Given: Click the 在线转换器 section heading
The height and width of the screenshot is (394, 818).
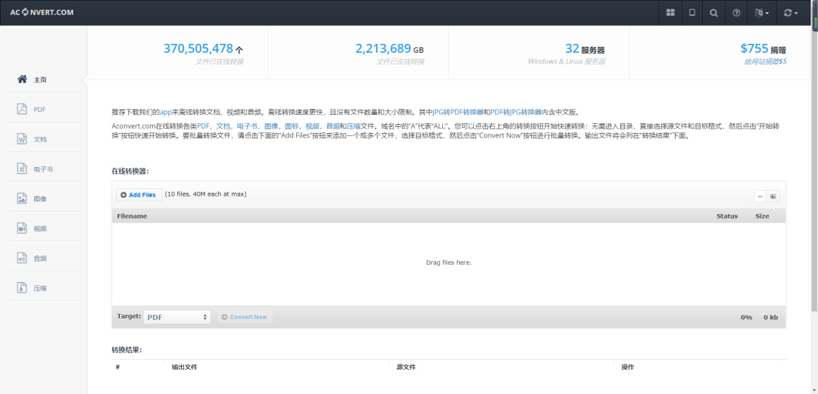Looking at the screenshot, I should click(x=130, y=171).
